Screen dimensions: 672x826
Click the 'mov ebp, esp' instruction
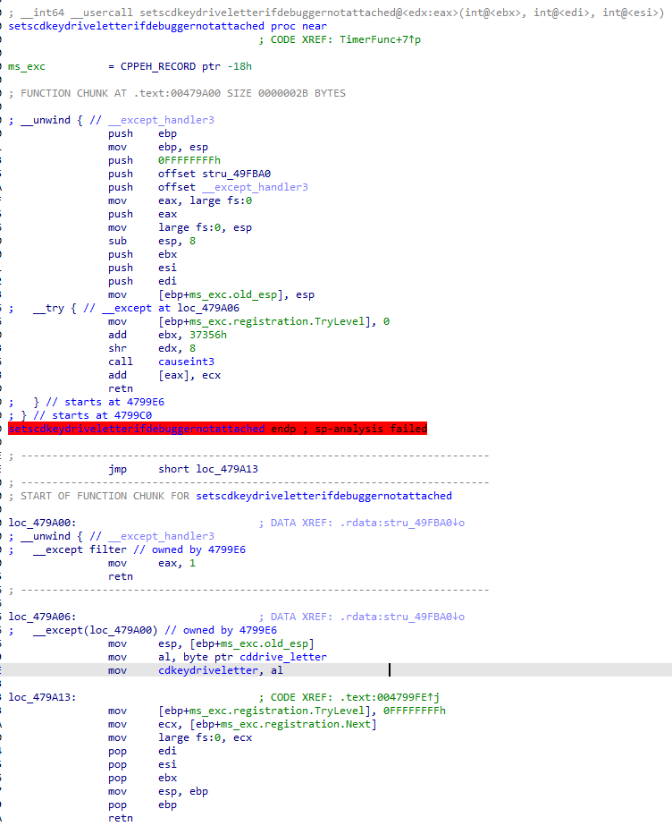point(158,147)
